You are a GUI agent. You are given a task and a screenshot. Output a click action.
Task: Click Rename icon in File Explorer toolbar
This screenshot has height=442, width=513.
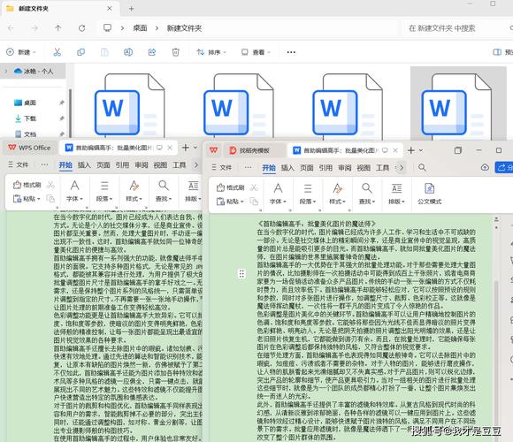coord(128,52)
